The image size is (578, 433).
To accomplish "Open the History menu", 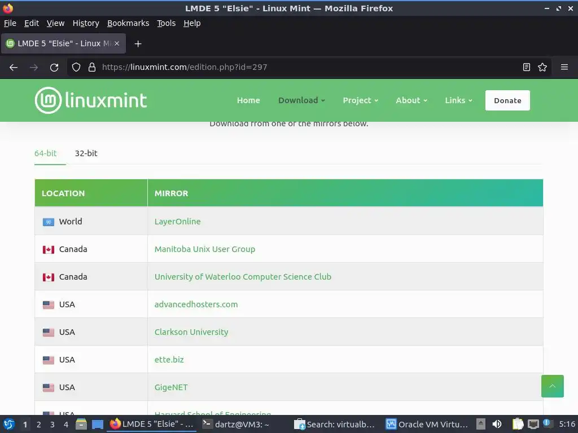I will [86, 23].
